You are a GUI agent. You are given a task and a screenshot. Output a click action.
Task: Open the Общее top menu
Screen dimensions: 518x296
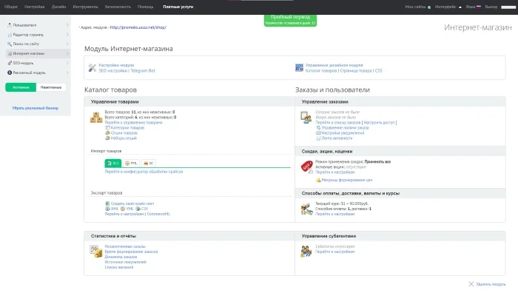[x=11, y=7]
